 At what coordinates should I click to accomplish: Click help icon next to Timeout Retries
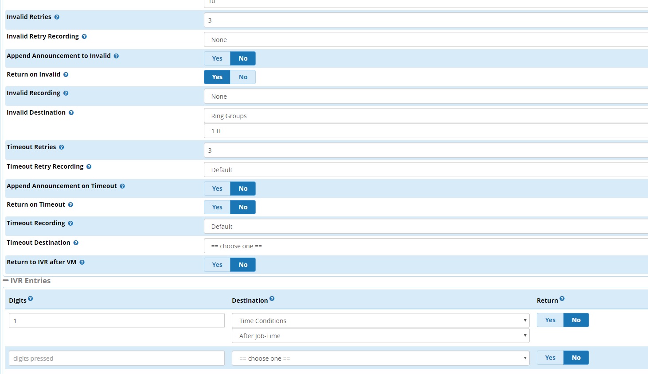pos(62,147)
